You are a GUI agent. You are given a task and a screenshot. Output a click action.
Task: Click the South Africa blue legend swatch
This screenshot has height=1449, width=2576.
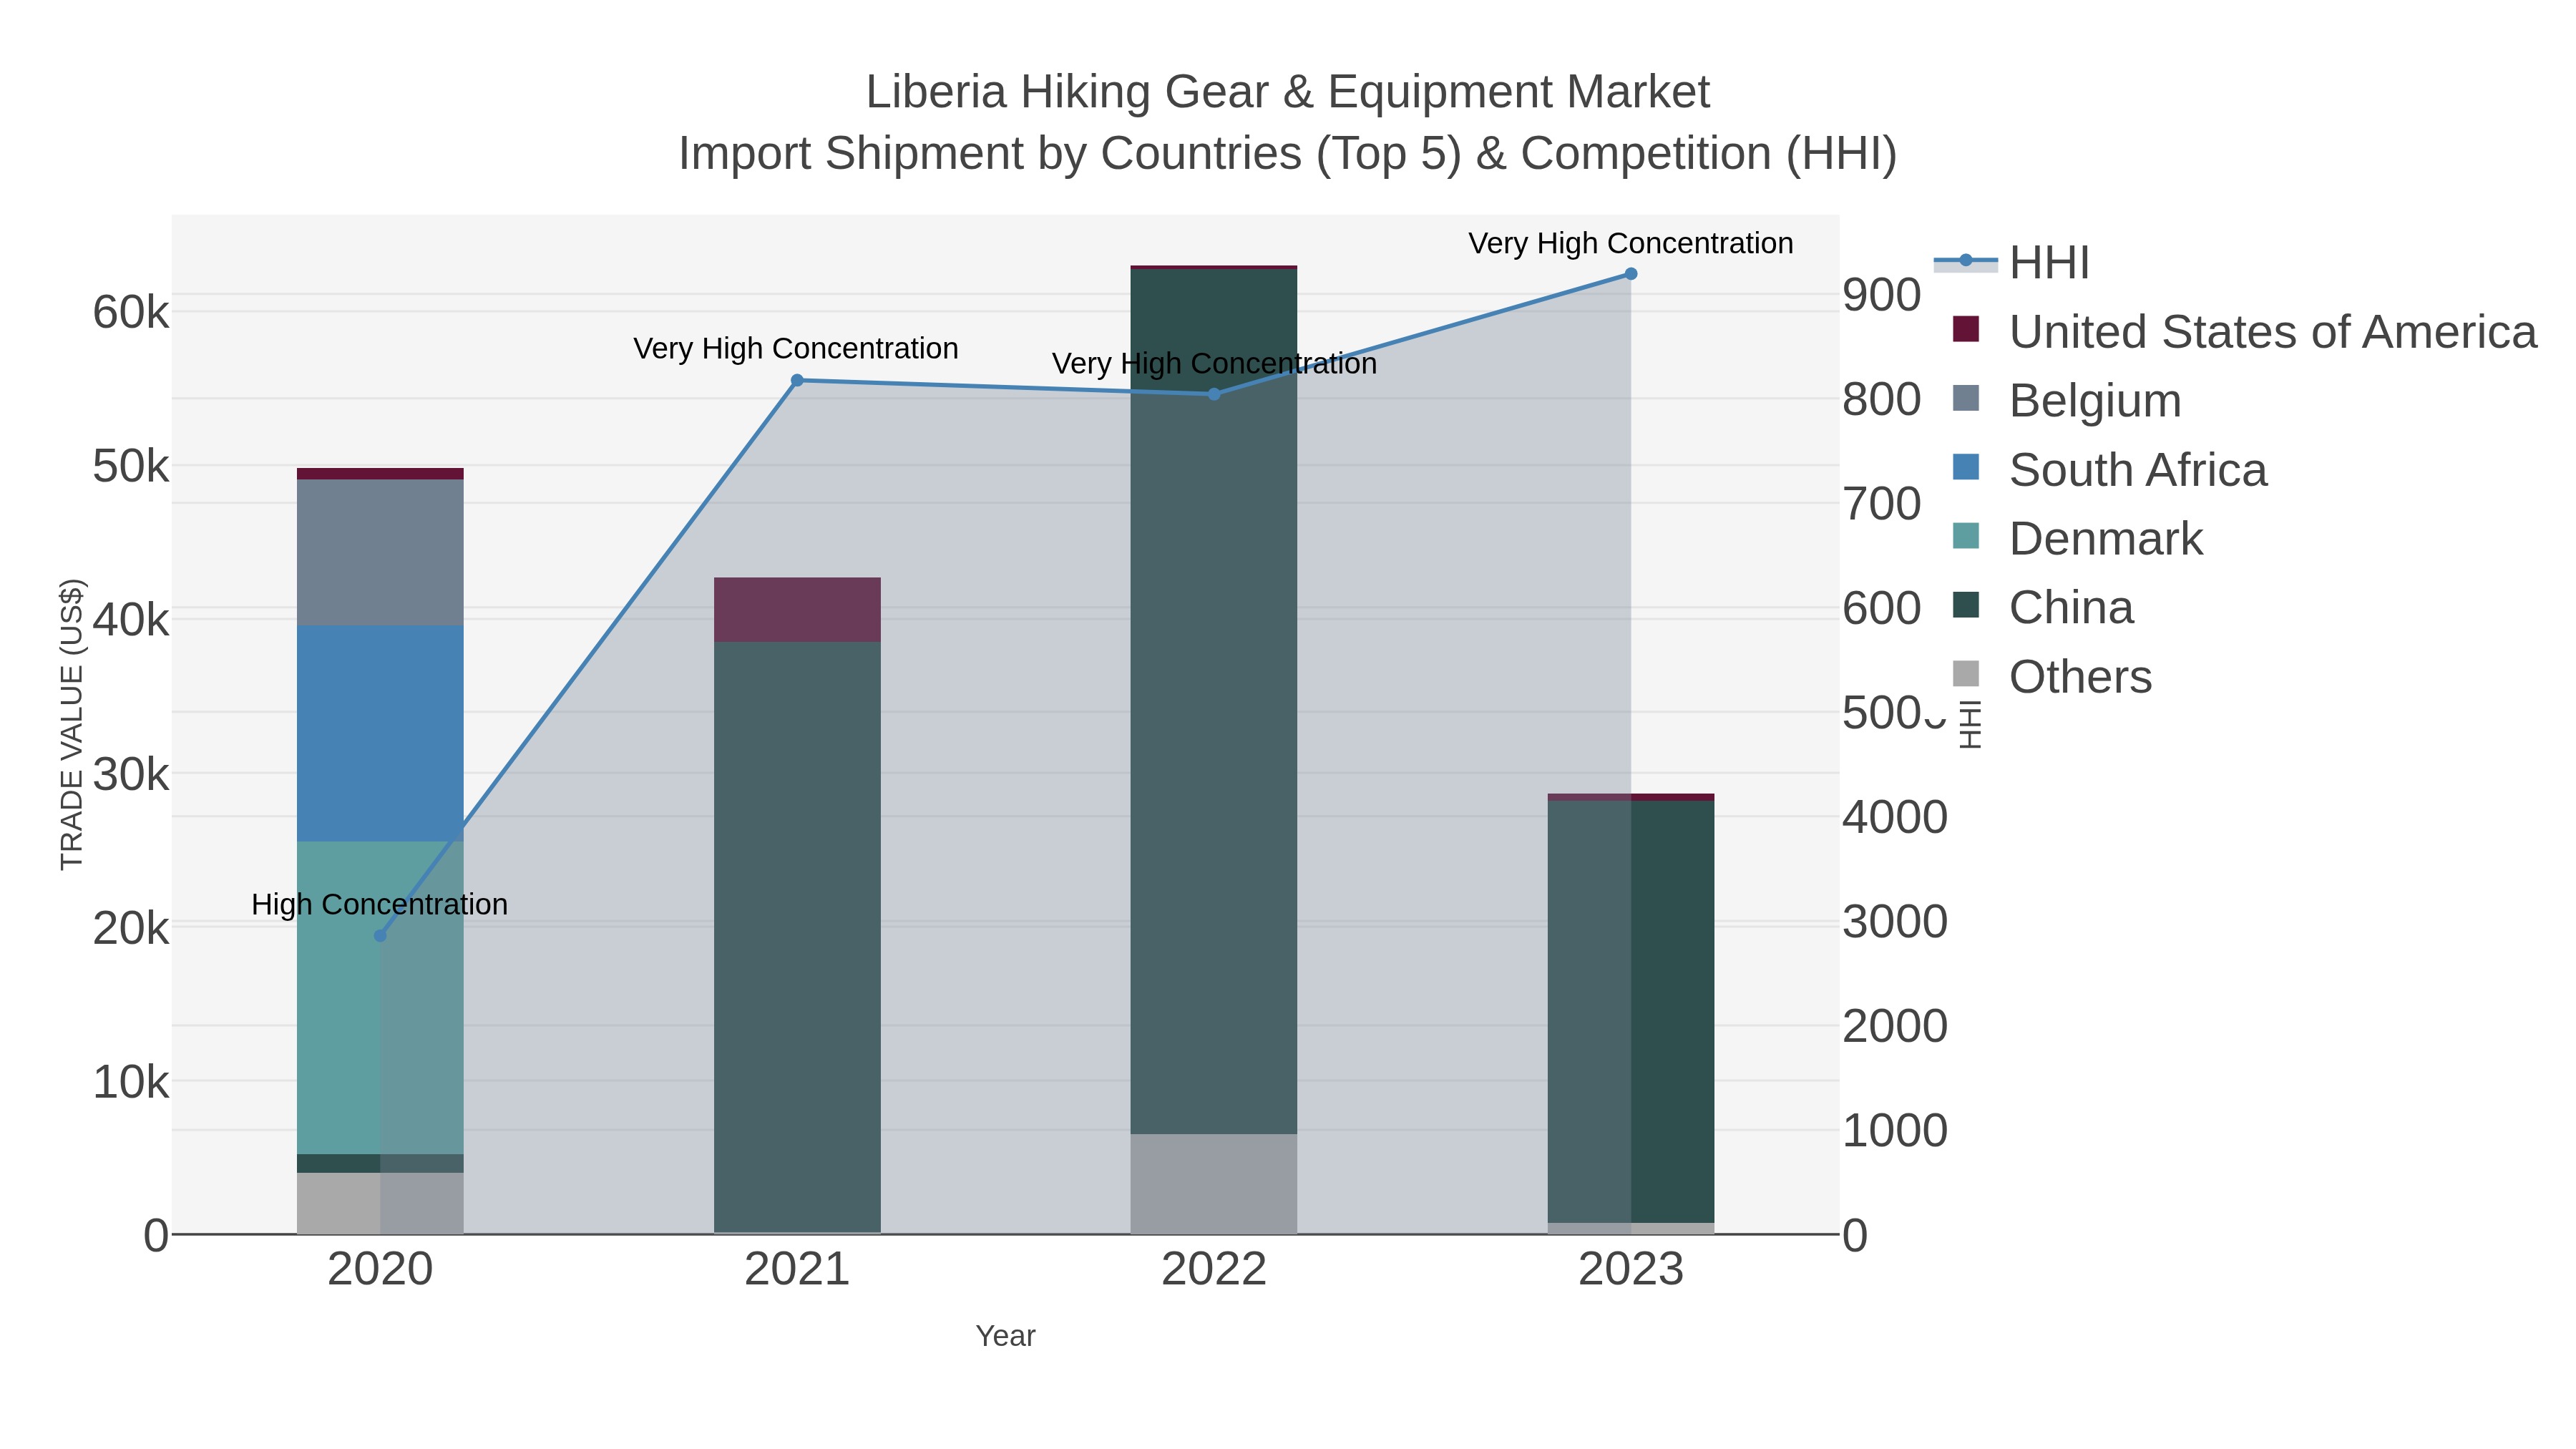click(x=1966, y=467)
